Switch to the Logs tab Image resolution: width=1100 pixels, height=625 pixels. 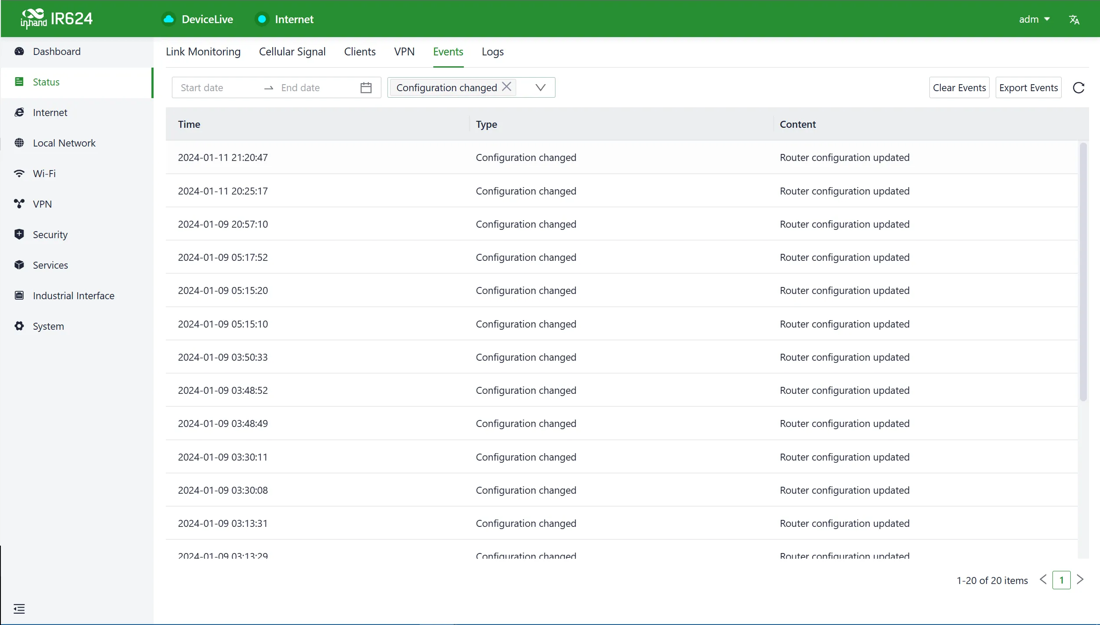(x=493, y=52)
